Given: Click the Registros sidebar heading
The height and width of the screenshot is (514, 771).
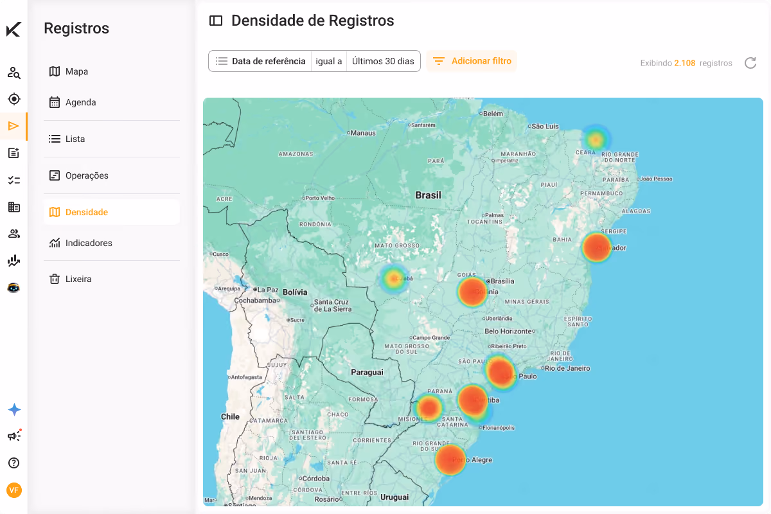Looking at the screenshot, I should [76, 28].
